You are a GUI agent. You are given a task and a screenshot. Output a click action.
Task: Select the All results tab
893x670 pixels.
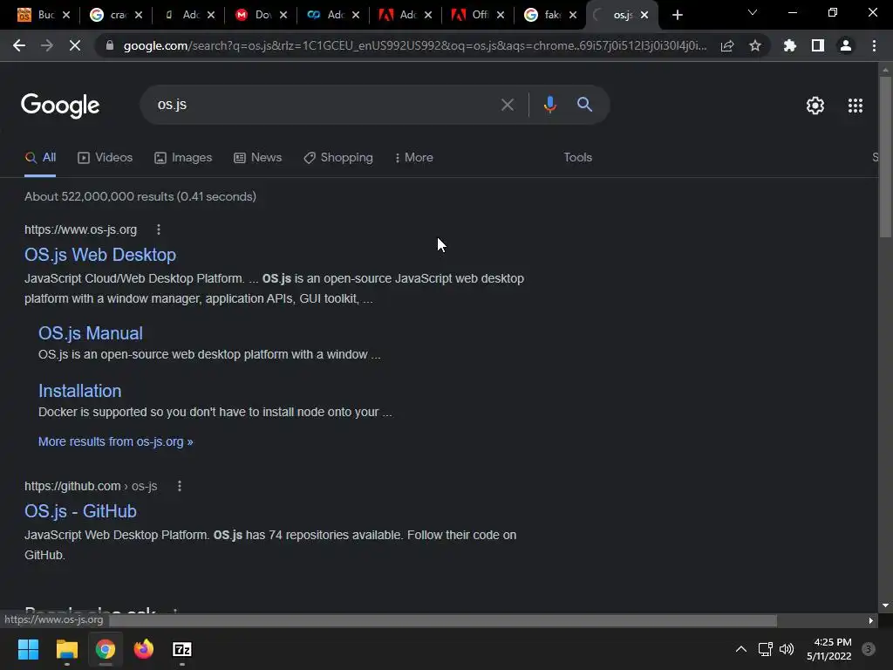click(40, 158)
